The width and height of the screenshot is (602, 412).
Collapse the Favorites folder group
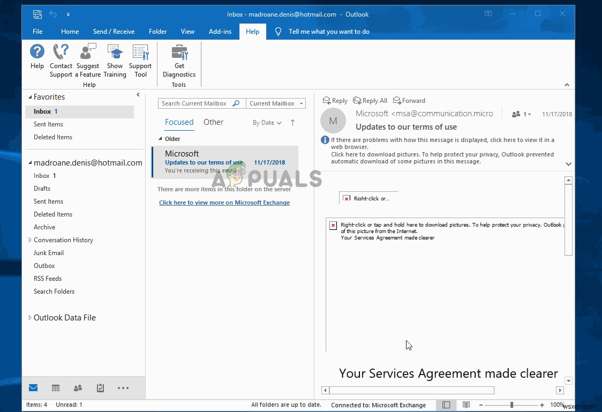(30, 97)
